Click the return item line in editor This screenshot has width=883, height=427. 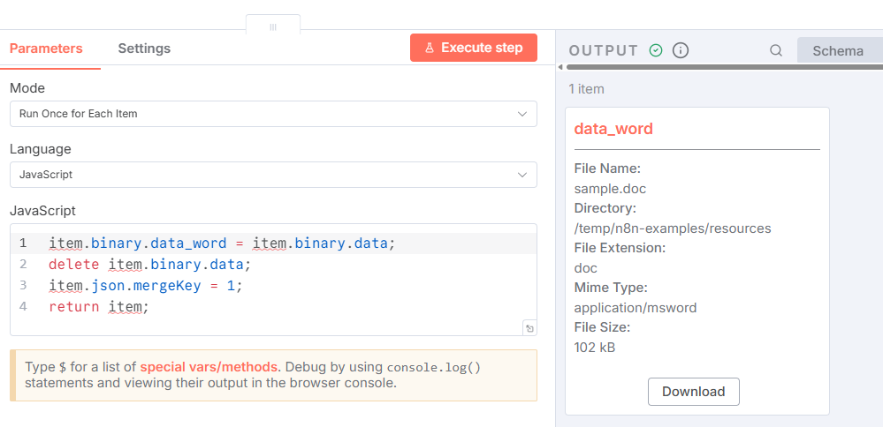click(99, 307)
